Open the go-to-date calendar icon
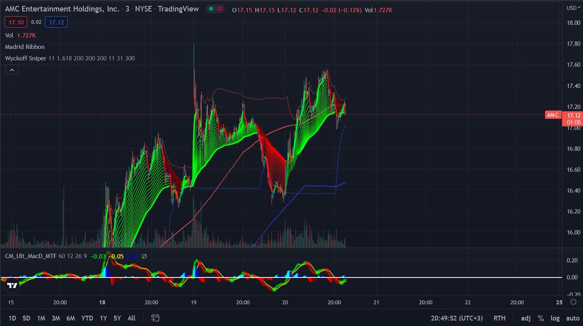Screen dimensions: 583x326 coord(155,318)
